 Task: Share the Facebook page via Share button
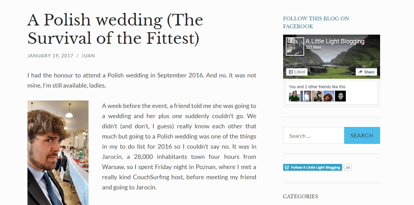pos(366,72)
